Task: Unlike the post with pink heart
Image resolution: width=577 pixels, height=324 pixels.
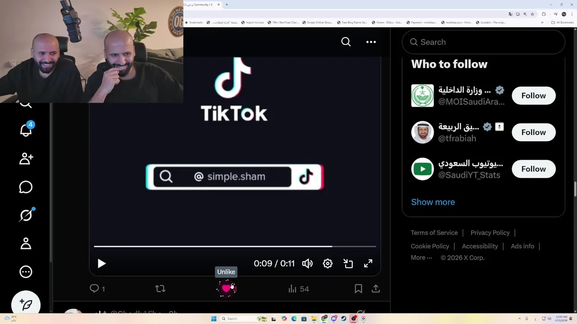Action: [226, 289]
